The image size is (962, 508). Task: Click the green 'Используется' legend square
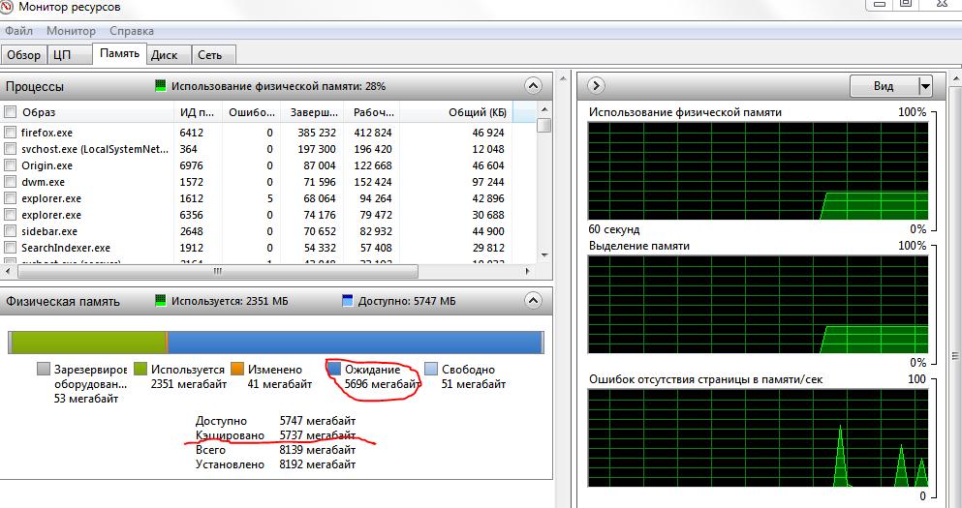tap(140, 369)
